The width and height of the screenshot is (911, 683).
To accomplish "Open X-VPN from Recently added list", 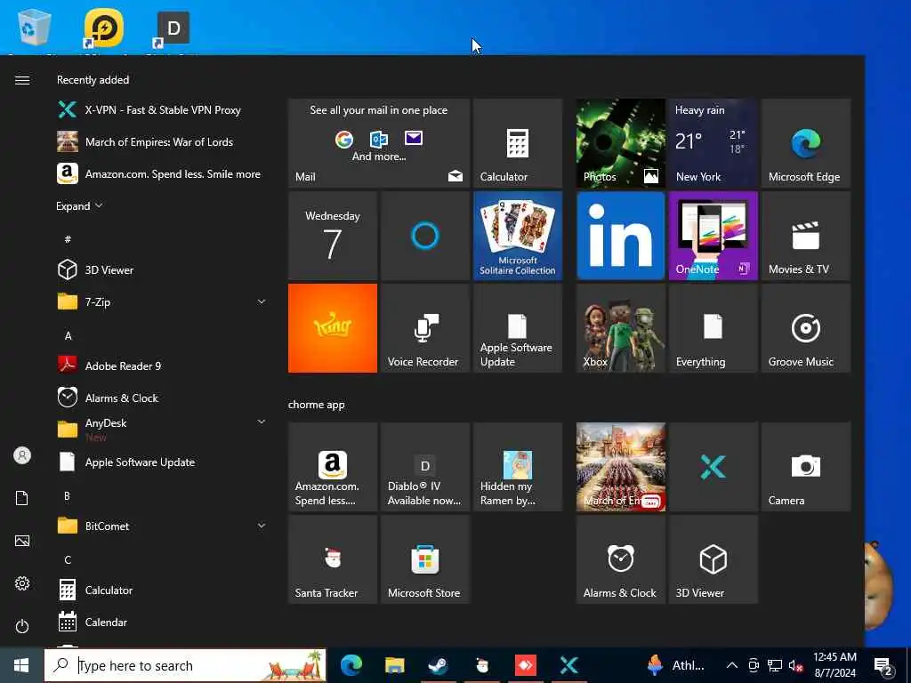I will pos(162,109).
